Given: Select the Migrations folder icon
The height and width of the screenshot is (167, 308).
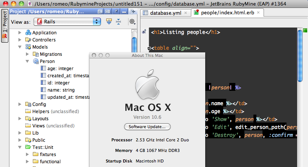Looking at the screenshot, I should (x=35, y=54).
